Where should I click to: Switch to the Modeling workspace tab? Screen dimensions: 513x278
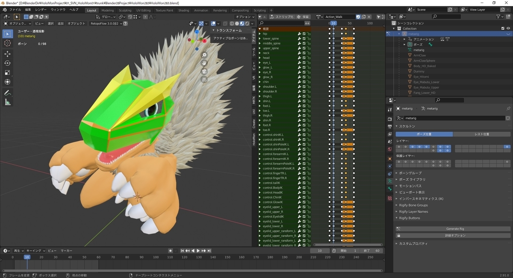coord(108,10)
